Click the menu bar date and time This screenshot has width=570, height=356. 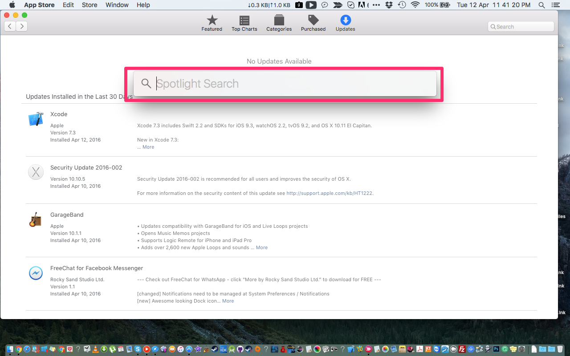(493, 5)
